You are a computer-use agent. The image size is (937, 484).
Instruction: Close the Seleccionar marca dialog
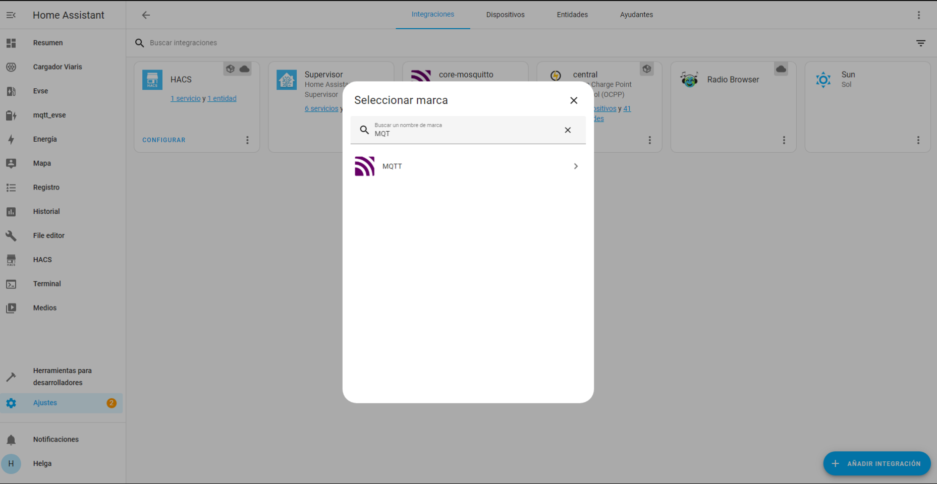pos(574,100)
